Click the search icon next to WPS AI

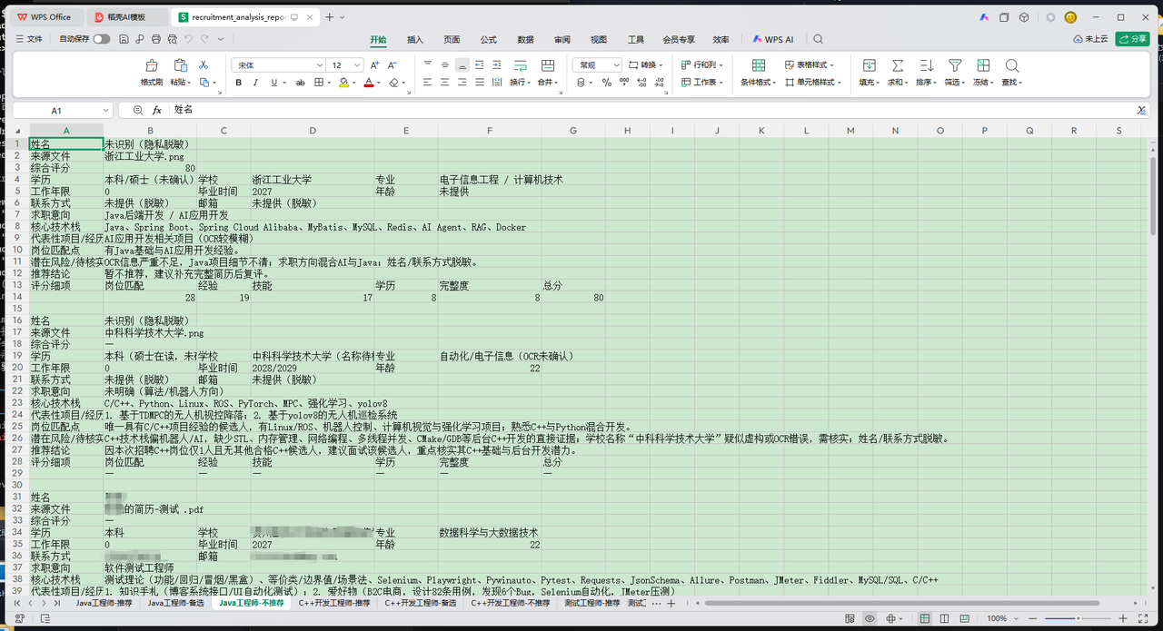coord(818,40)
